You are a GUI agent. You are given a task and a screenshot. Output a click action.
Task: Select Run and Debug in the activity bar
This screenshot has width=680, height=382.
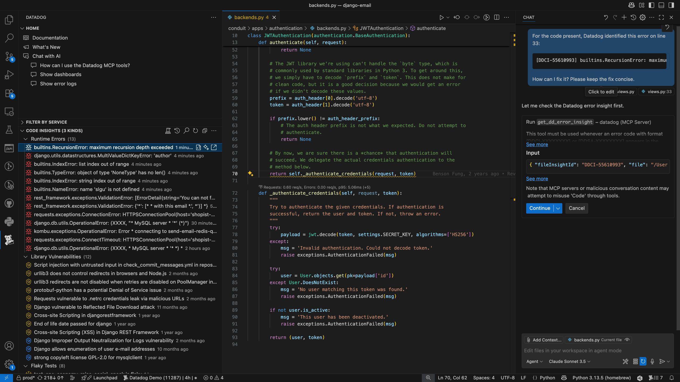point(9,75)
